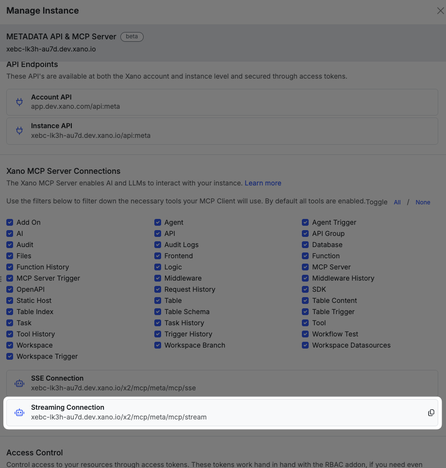
Task: Select the SSE Connection row
Action: [x=222, y=383]
